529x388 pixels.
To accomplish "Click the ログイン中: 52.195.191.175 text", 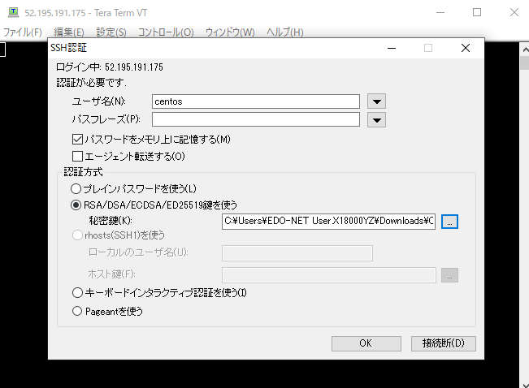I will 110,67.
